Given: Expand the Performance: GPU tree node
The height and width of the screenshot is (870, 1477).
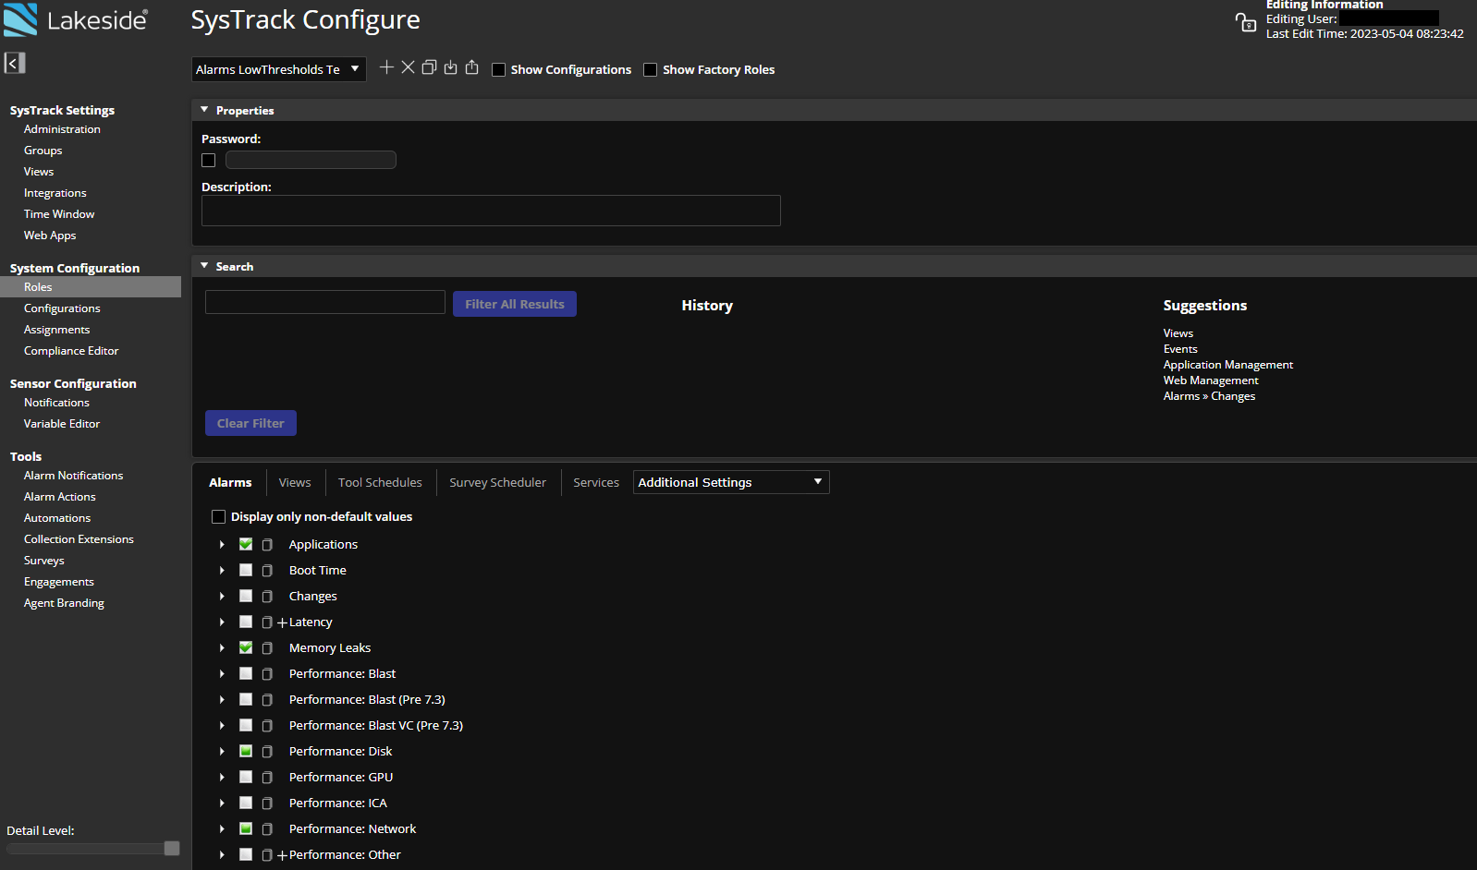Looking at the screenshot, I should (x=222, y=778).
